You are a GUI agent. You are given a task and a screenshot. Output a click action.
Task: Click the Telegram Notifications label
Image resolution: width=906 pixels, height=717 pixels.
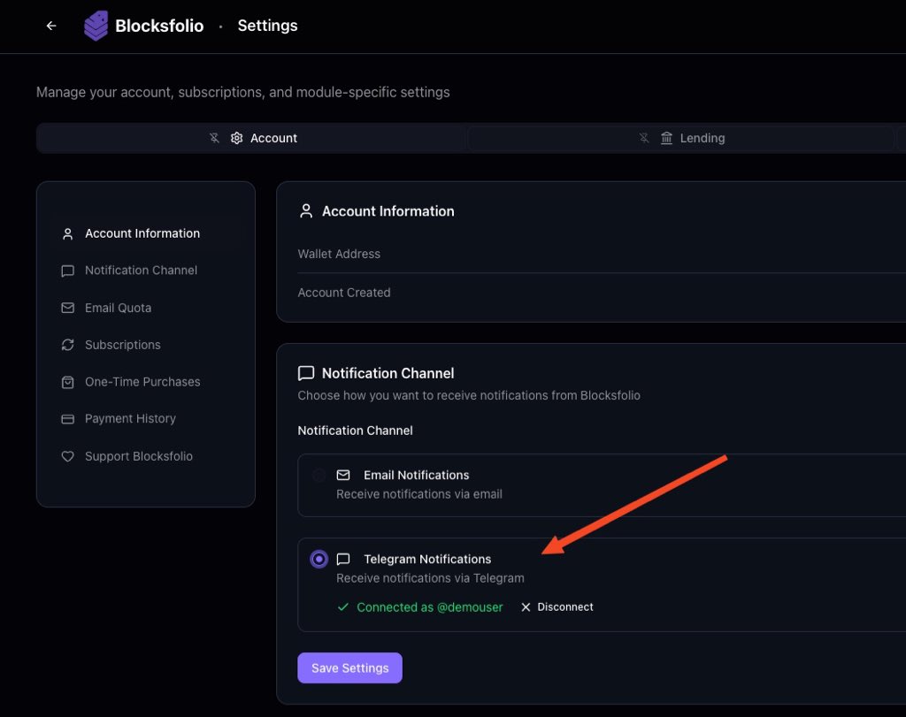click(427, 559)
